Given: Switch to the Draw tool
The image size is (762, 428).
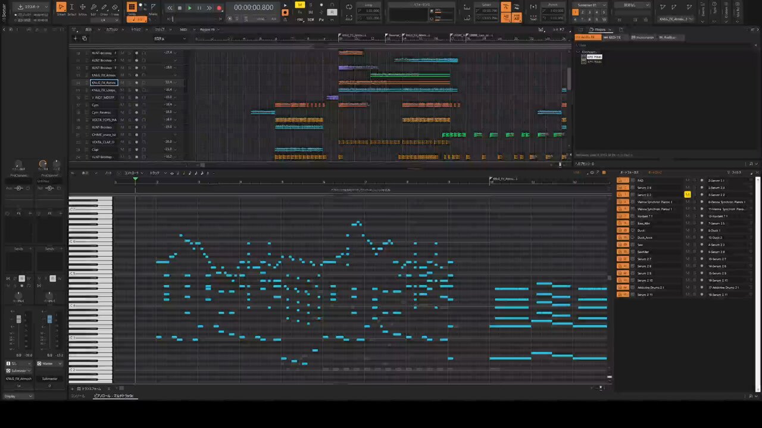Looking at the screenshot, I should tap(104, 8).
